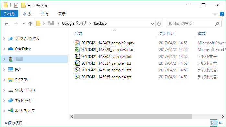Select SD カード (F:) drive

[x=25, y=90]
